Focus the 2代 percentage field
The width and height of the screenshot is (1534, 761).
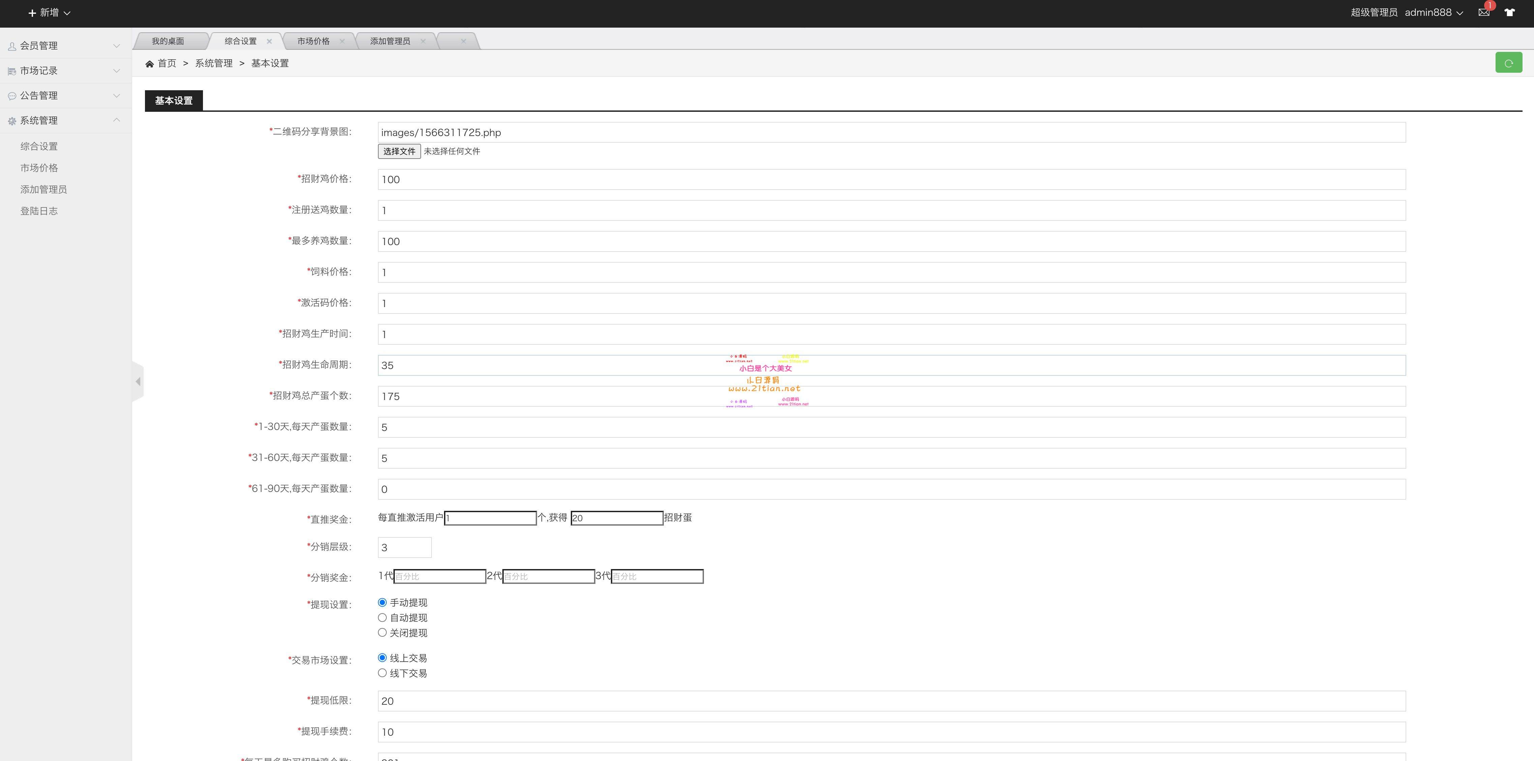[549, 576]
